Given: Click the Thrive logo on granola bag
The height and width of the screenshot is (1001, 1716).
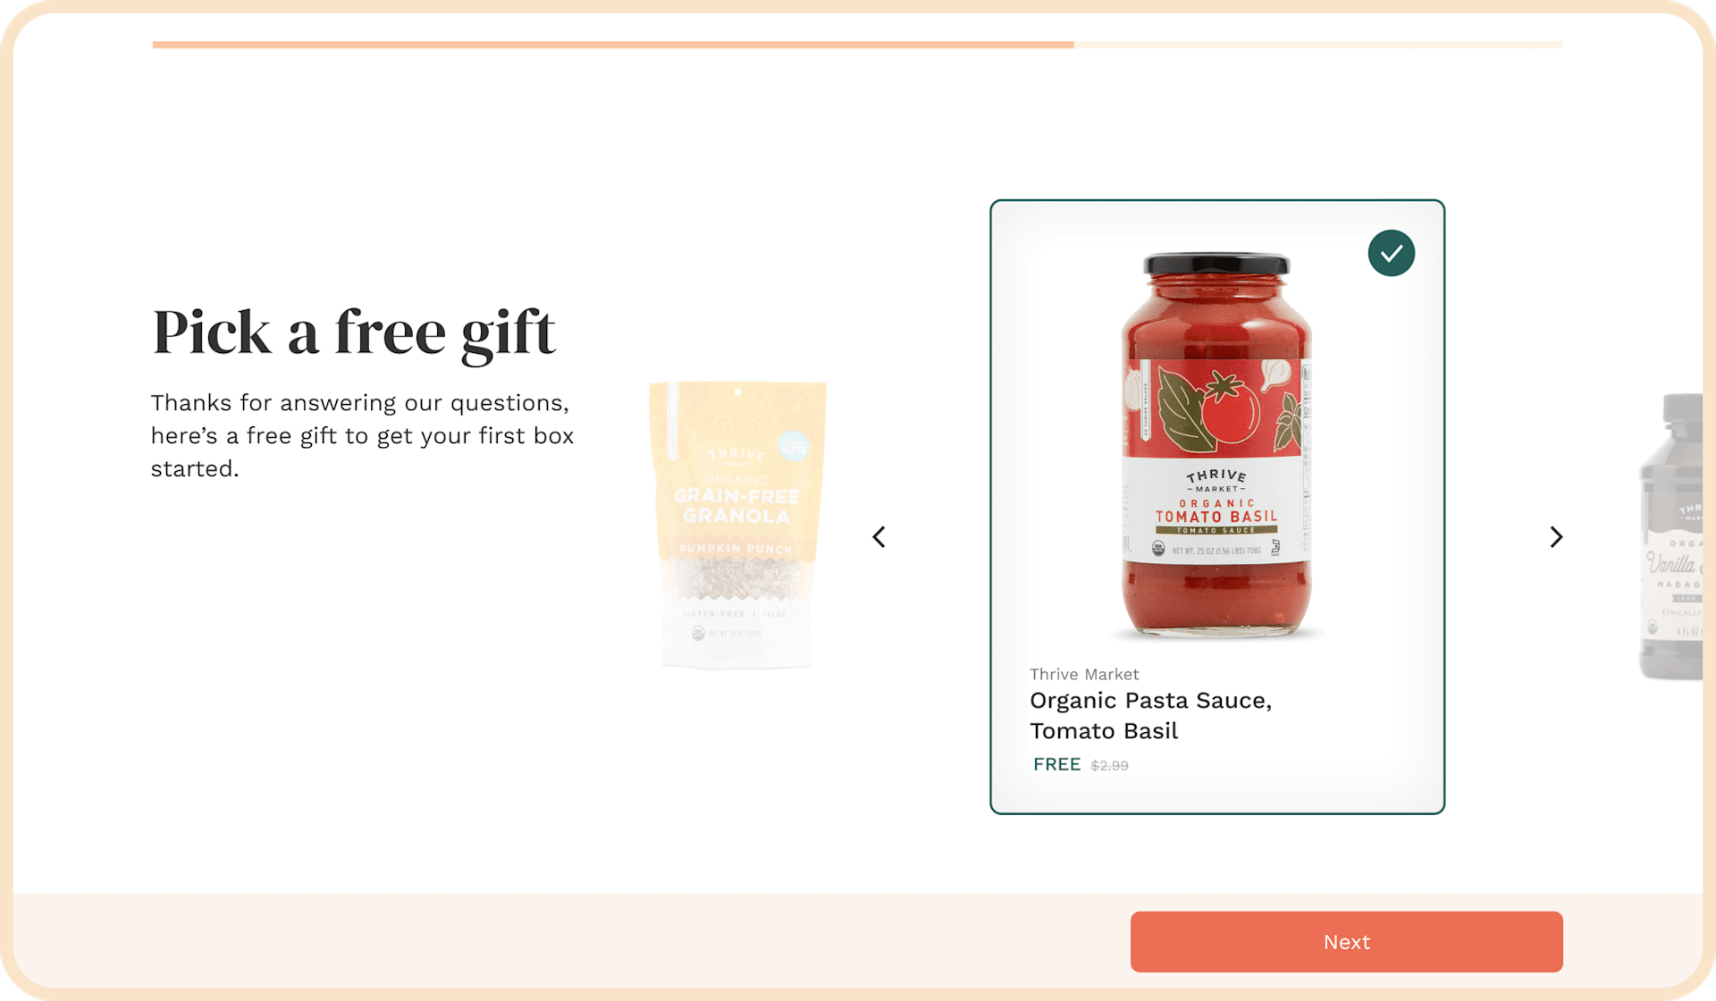Looking at the screenshot, I should coord(736,455).
